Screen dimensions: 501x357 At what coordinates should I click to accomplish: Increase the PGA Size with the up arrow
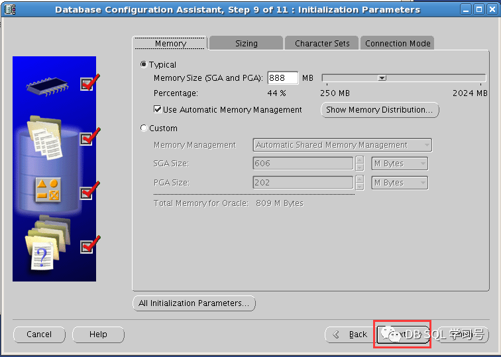[x=360, y=179]
